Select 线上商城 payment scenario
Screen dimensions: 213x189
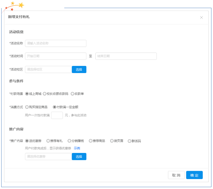click(x=27, y=94)
